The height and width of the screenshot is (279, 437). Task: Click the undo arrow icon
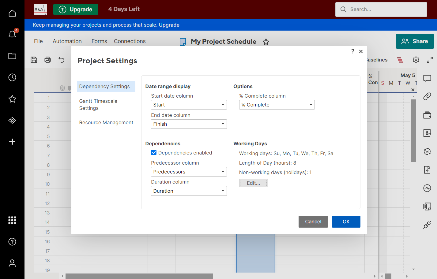[x=62, y=60]
